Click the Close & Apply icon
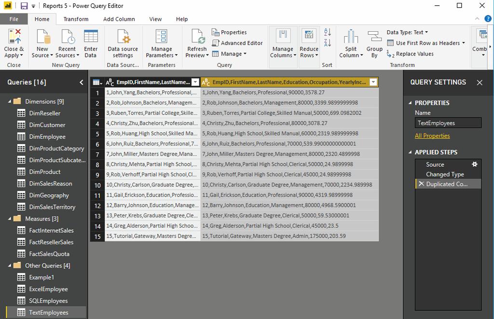The image size is (494, 319). (x=14, y=38)
